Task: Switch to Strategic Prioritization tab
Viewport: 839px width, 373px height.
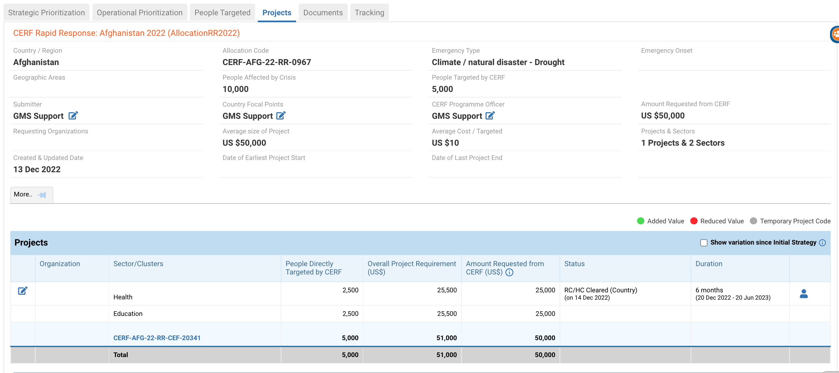Action: click(x=47, y=13)
